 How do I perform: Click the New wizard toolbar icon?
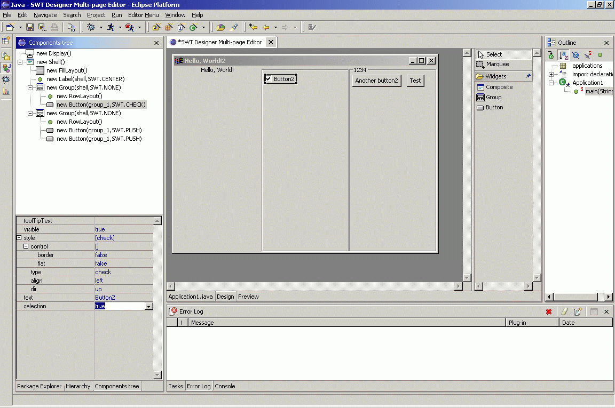pos(10,27)
